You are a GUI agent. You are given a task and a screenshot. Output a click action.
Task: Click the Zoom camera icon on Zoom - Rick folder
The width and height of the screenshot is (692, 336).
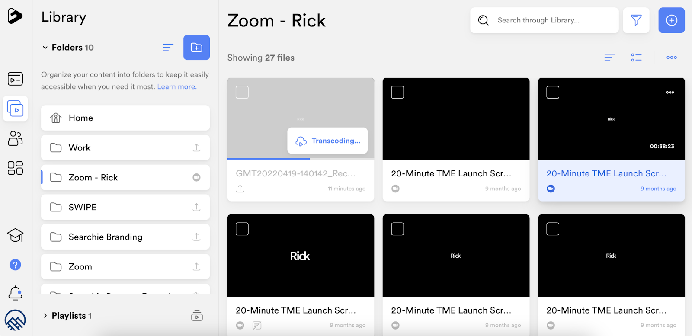[x=196, y=177]
